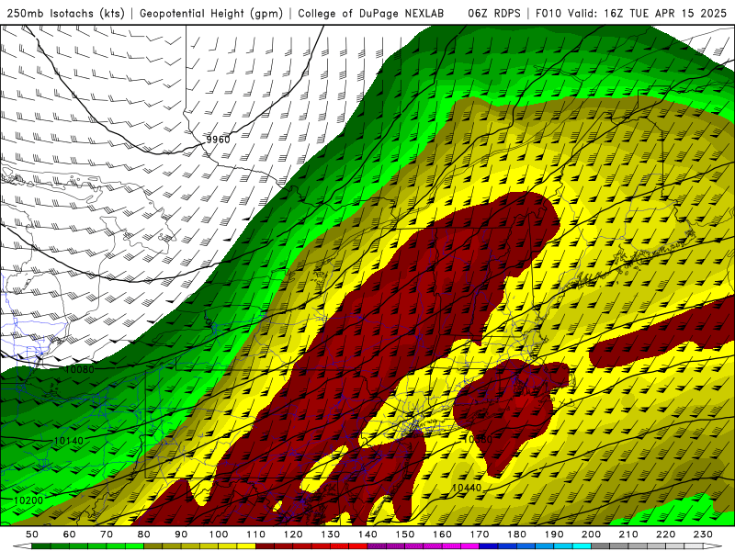
Task: Click the 200 value on the color scale
Action: point(591,534)
